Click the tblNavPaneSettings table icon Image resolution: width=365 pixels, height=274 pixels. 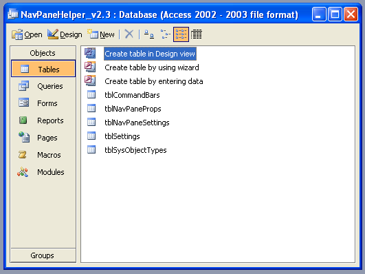(x=91, y=122)
